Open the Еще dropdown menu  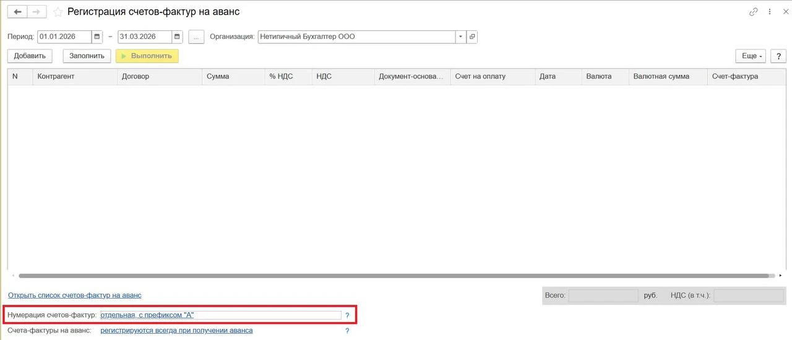751,56
